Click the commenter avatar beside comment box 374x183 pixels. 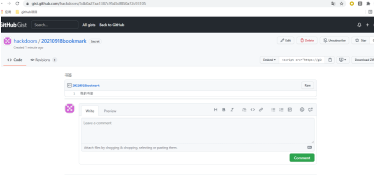coord(69,108)
